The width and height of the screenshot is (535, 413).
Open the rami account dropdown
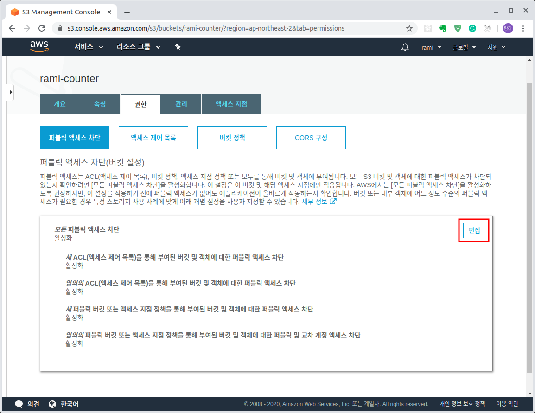(431, 47)
